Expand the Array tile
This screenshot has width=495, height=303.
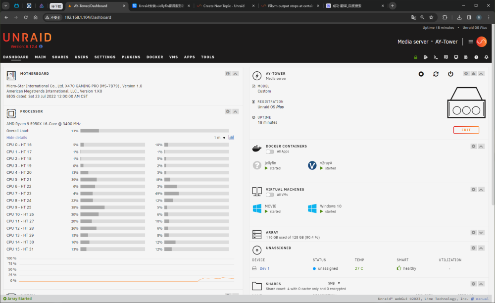(481, 232)
